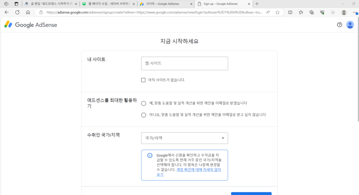The height and width of the screenshot is (195, 359).
Task: Check '아직 사이트가 없습니다' checkbox
Action: click(x=143, y=80)
